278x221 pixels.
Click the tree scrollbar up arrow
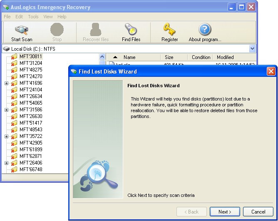pyautogui.click(x=102, y=57)
